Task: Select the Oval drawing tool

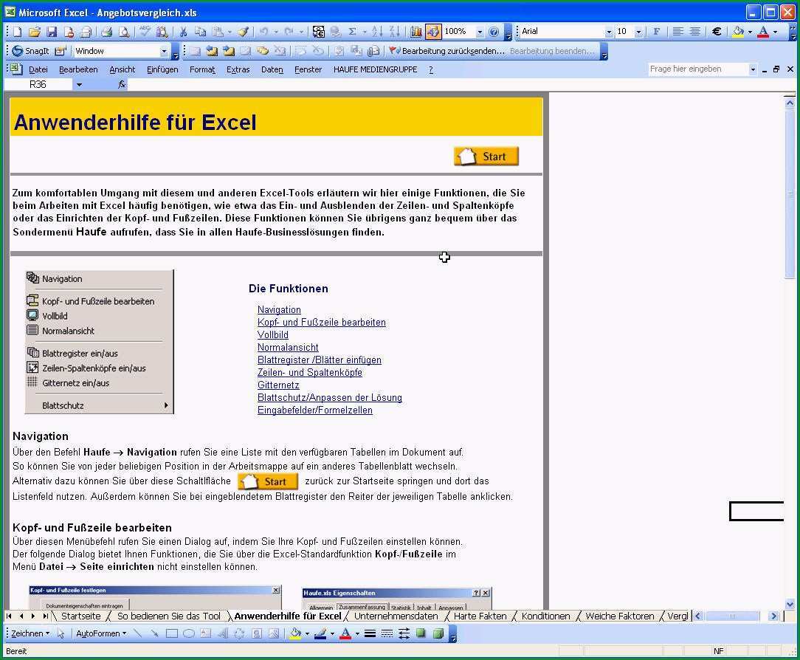Action: [x=189, y=633]
